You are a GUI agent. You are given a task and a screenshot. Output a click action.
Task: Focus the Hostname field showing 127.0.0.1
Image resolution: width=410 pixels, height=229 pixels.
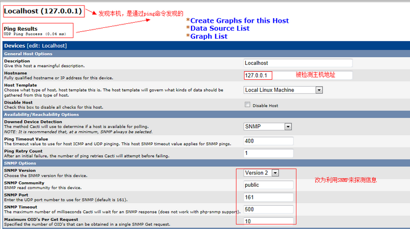[x=258, y=75]
